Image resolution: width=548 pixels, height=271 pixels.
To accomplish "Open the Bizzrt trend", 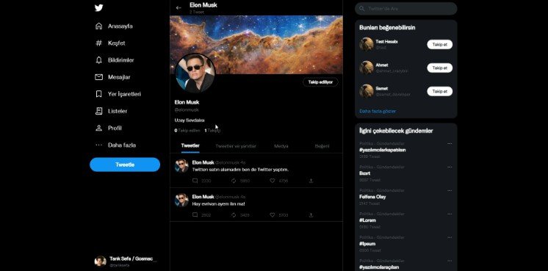I will click(364, 173).
